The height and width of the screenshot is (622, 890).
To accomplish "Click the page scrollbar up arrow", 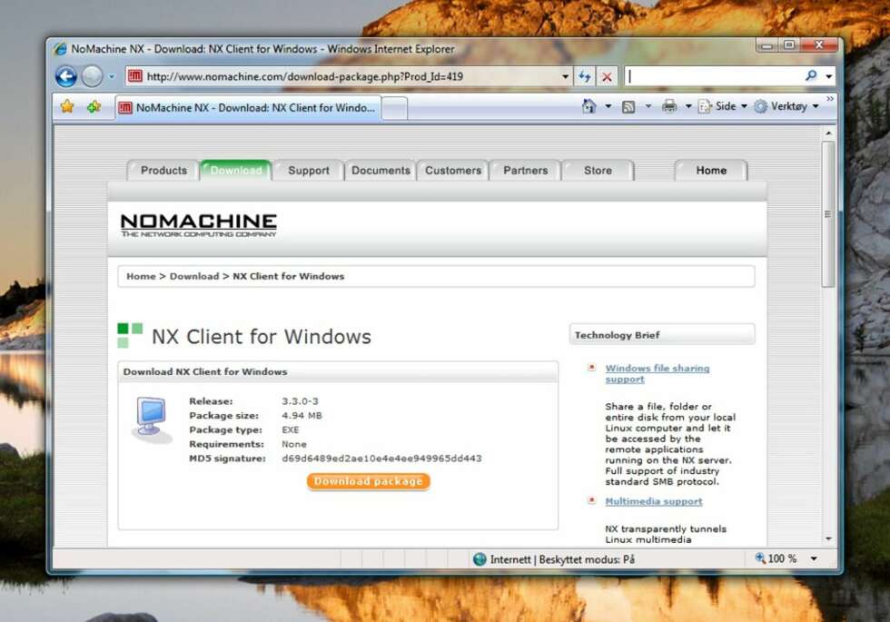I will click(828, 133).
